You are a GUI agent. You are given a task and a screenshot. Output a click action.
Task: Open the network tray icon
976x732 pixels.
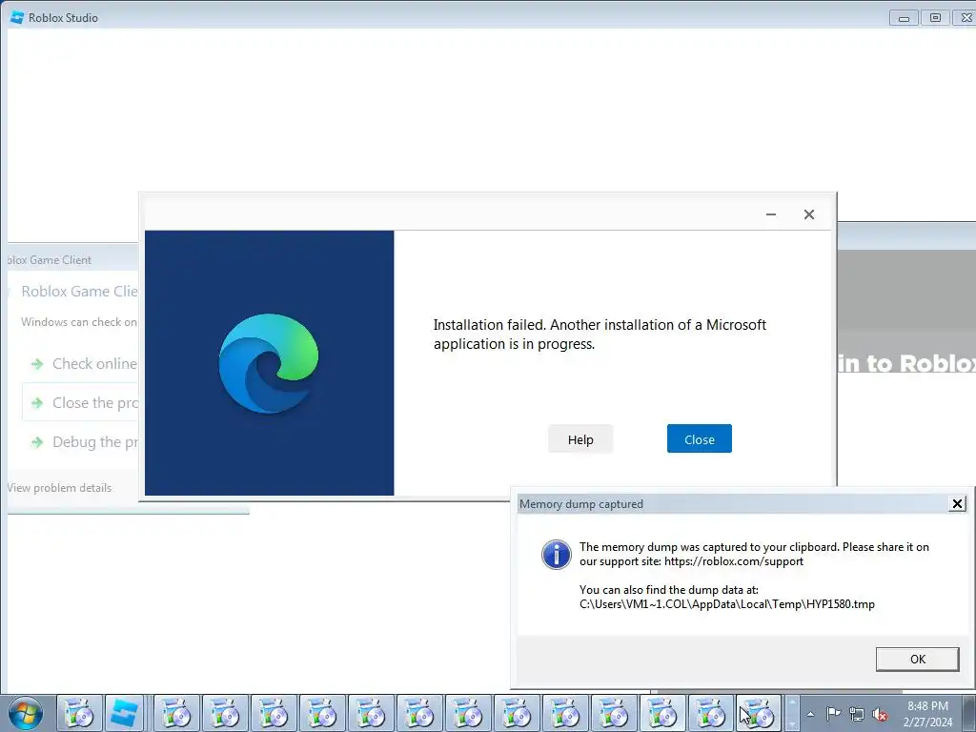pos(857,714)
